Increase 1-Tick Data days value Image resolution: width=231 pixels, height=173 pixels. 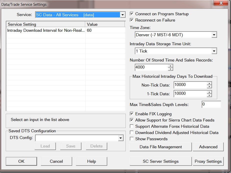click(x=209, y=92)
